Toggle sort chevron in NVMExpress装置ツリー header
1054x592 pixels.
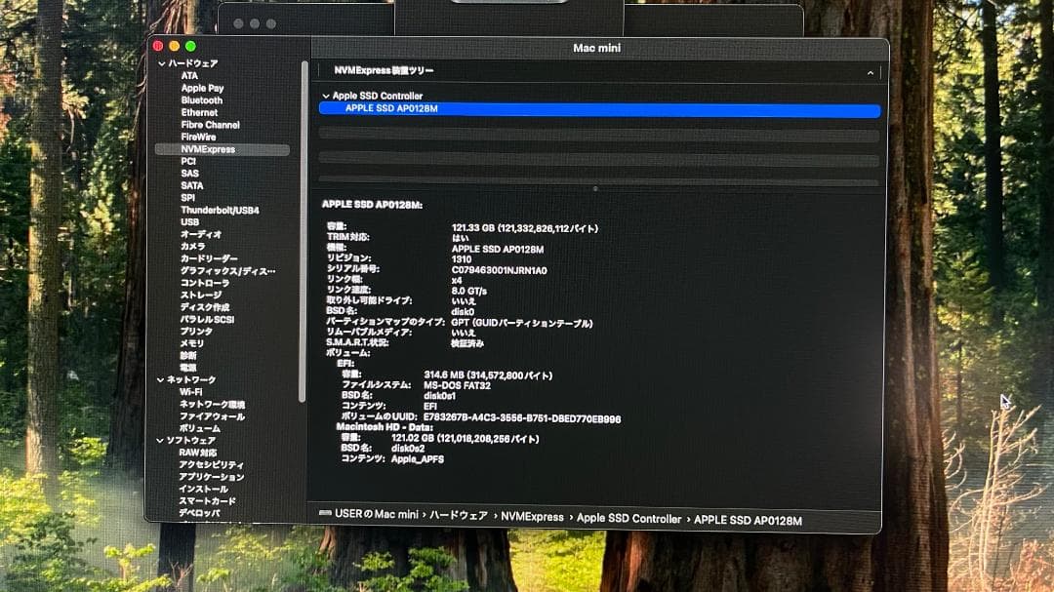coord(871,72)
